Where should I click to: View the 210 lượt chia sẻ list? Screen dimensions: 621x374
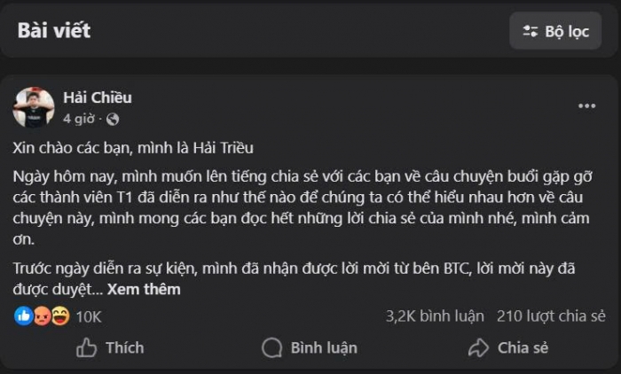(551, 316)
